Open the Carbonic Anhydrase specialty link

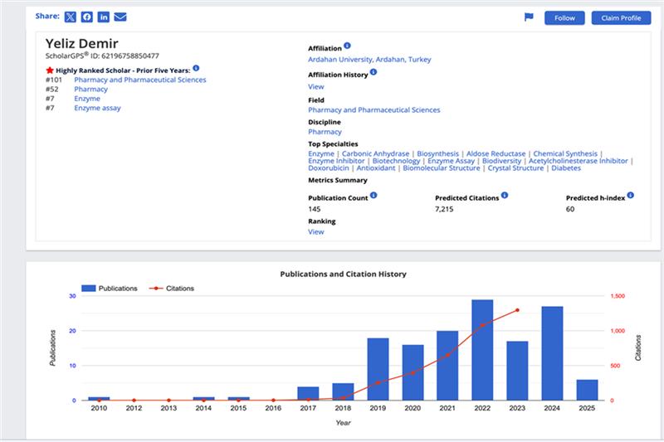tap(375, 153)
